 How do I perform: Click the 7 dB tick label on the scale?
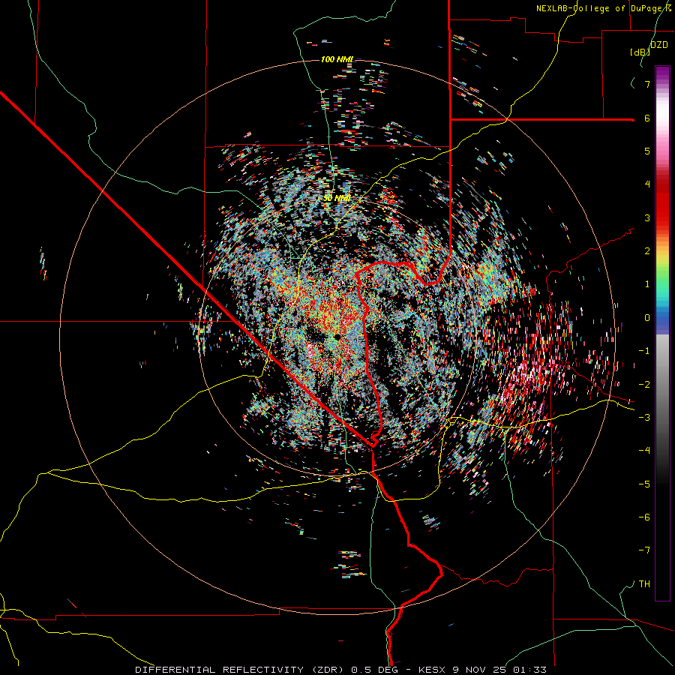pyautogui.click(x=647, y=84)
